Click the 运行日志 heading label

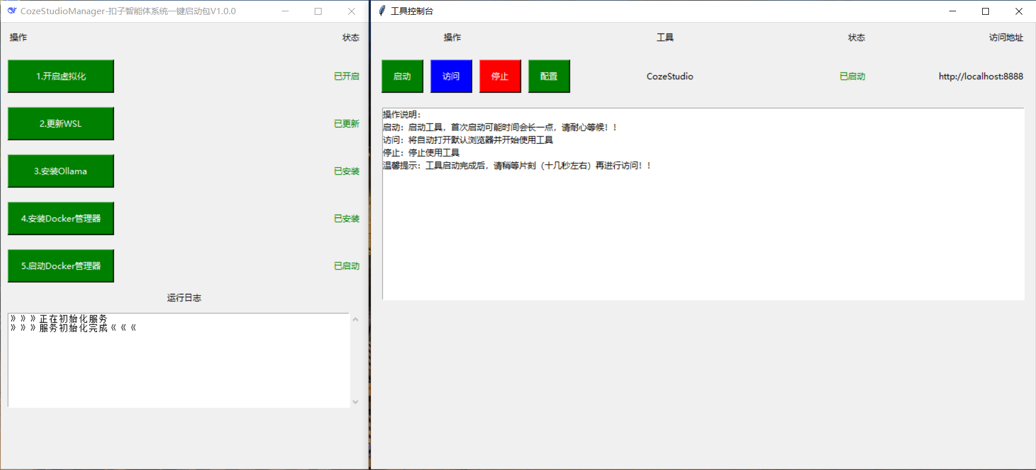click(x=184, y=298)
